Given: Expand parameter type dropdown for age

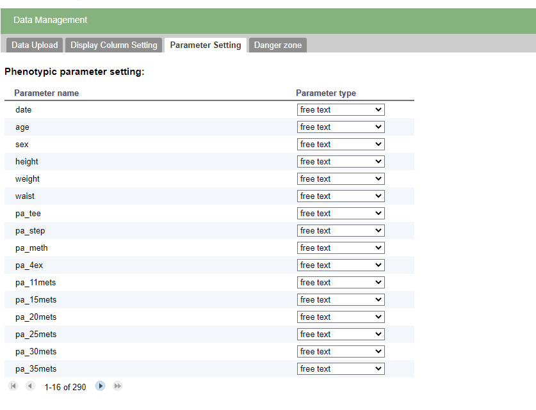Looking at the screenshot, I should pos(341,127).
